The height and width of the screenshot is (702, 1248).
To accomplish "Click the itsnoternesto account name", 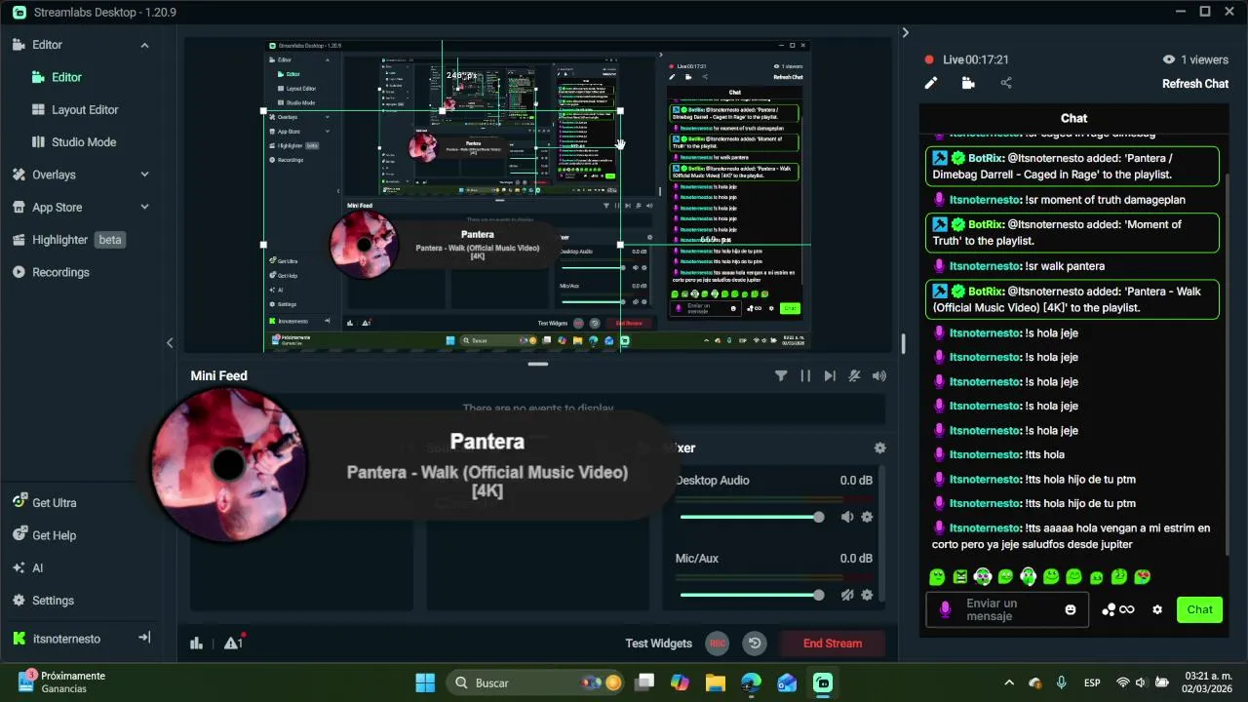I will click(x=66, y=639).
